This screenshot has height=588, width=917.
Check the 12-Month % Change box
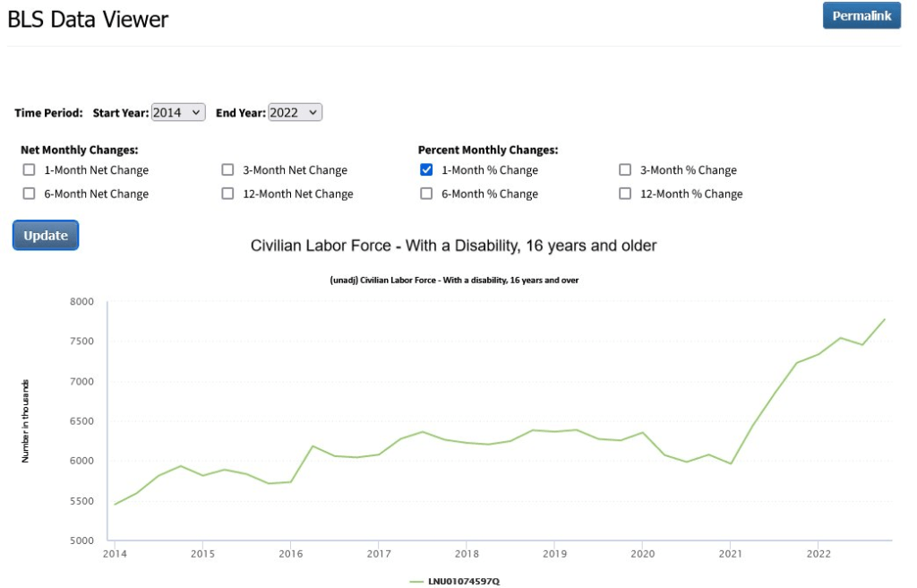(x=625, y=194)
